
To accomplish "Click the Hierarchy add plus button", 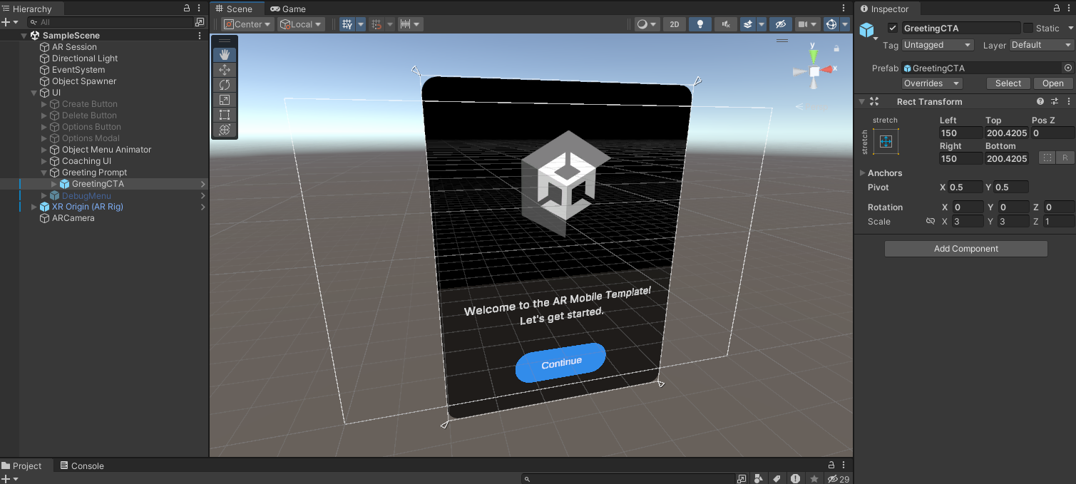I will (6, 22).
